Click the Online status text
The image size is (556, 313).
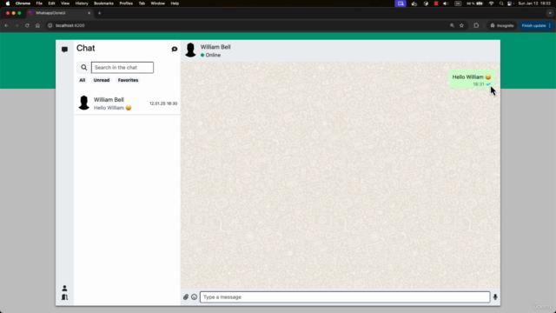[x=213, y=55]
